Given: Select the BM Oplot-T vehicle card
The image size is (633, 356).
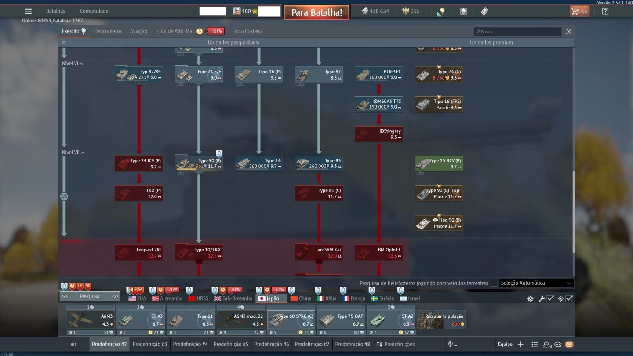Looking at the screenshot, I should [379, 253].
